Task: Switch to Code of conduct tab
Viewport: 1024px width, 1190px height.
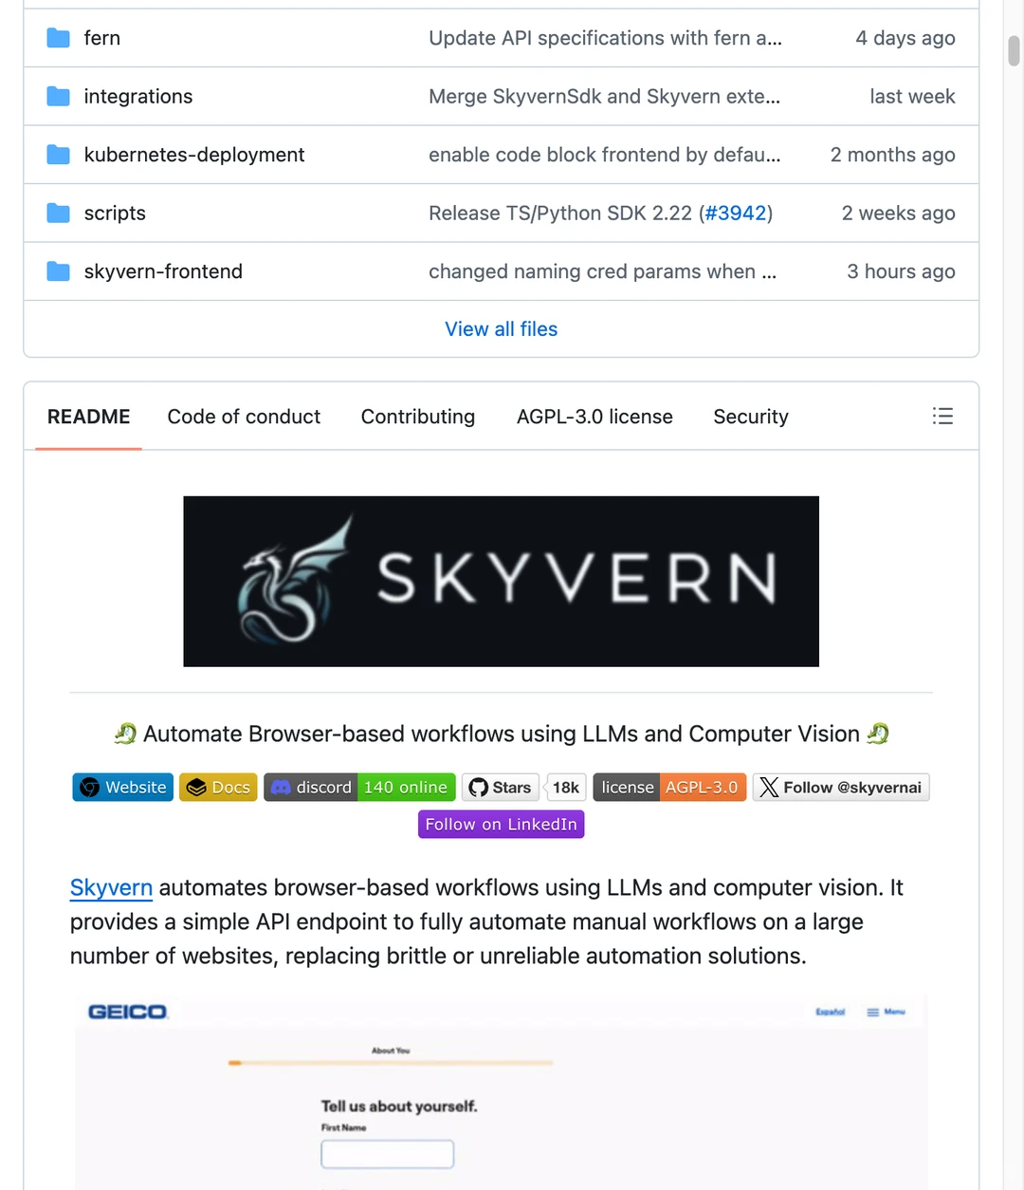Action: click(244, 417)
